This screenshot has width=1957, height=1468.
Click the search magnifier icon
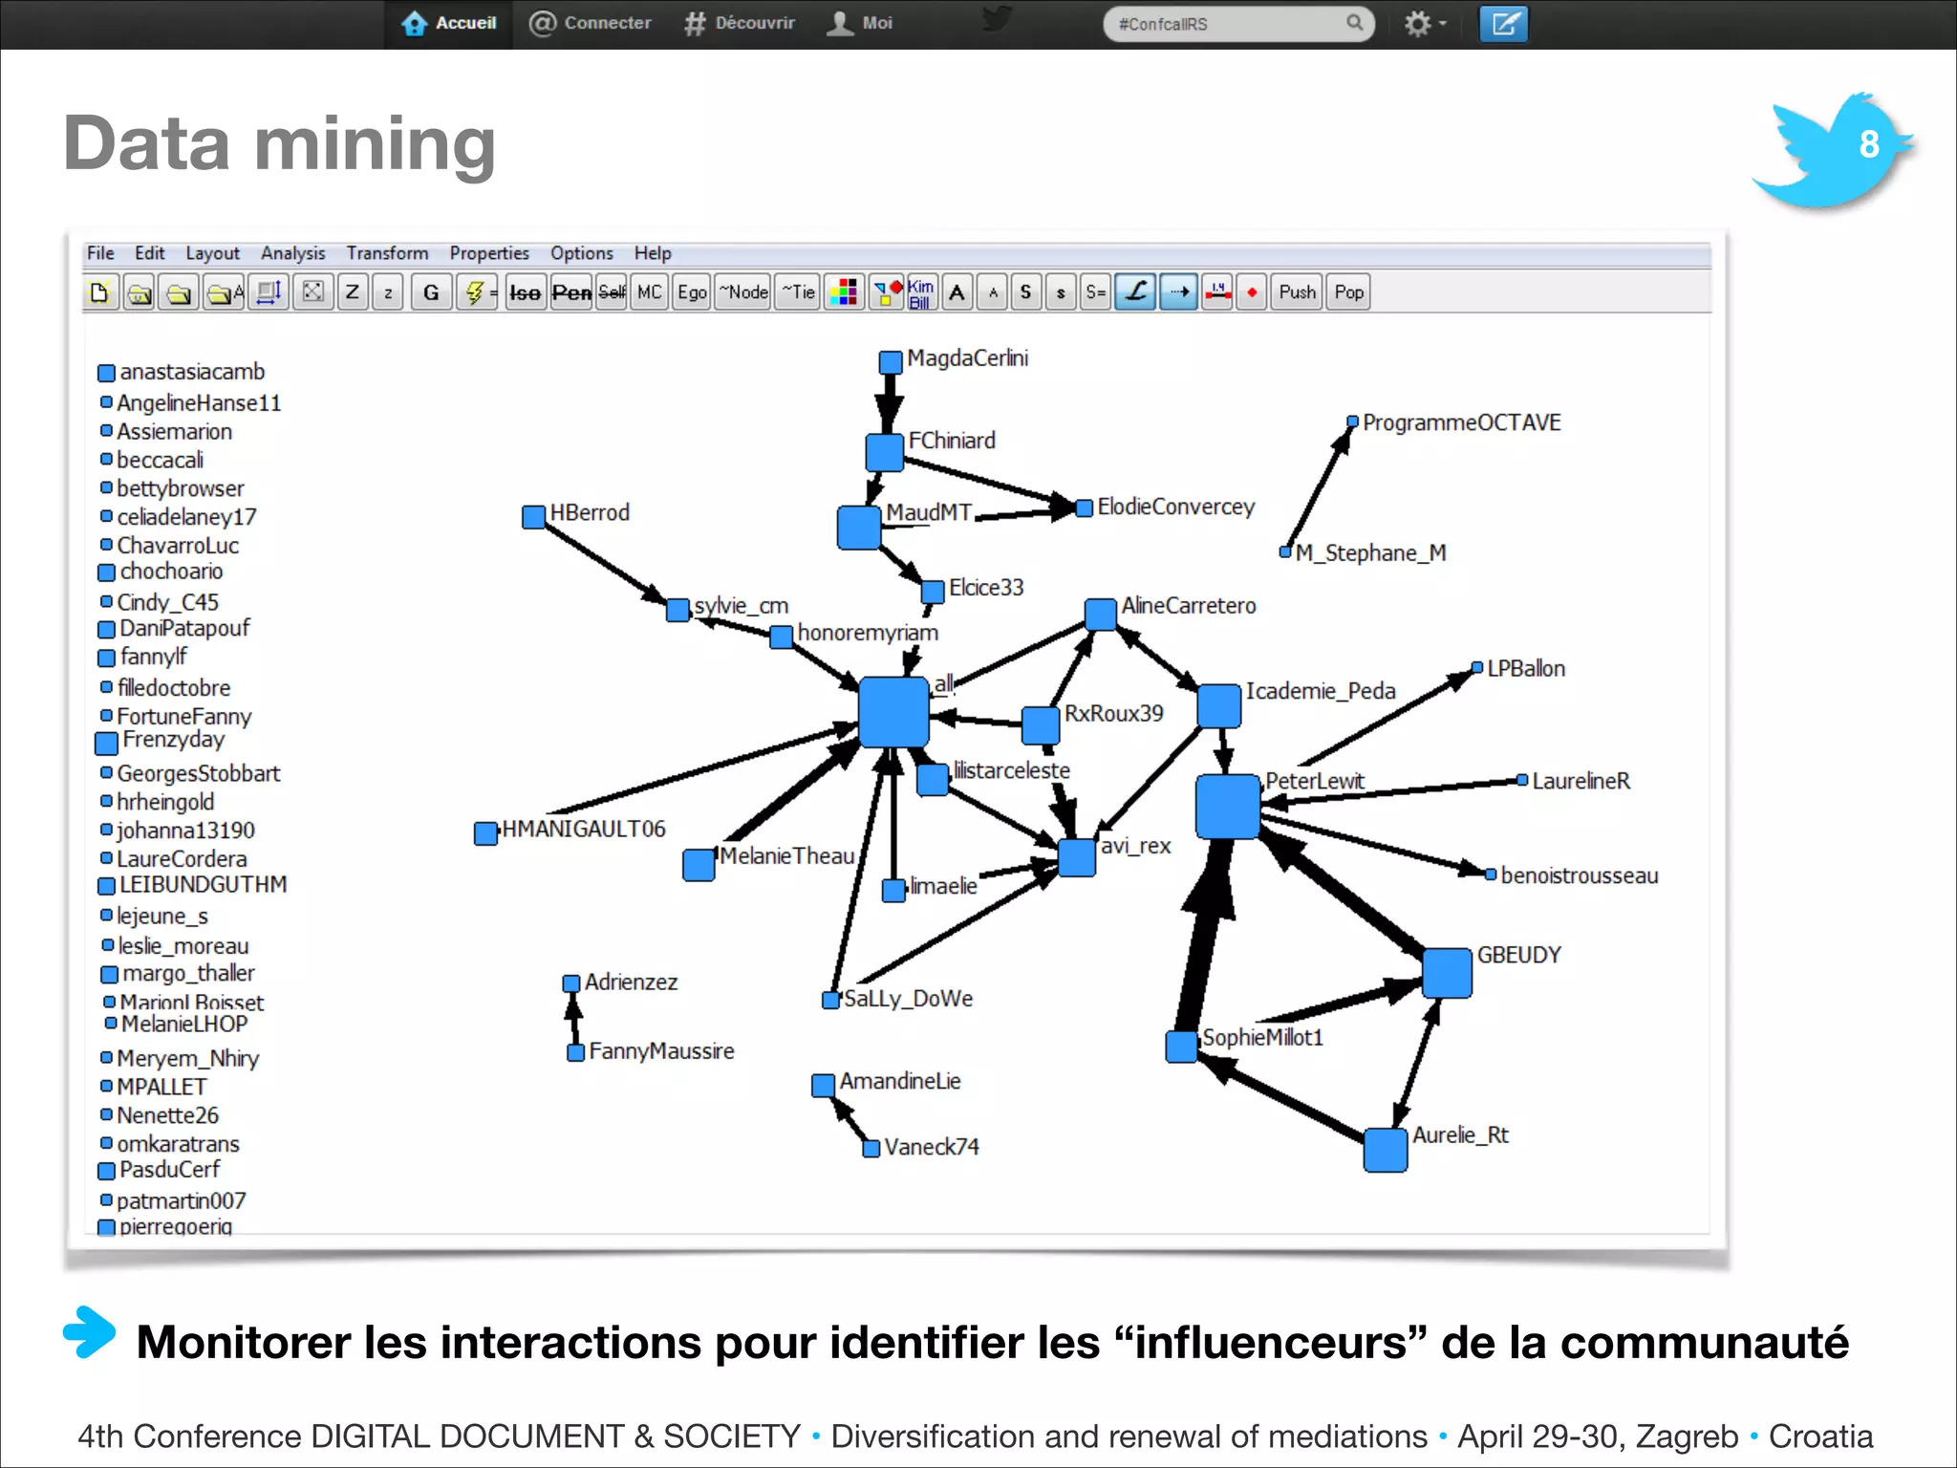click(x=1354, y=23)
